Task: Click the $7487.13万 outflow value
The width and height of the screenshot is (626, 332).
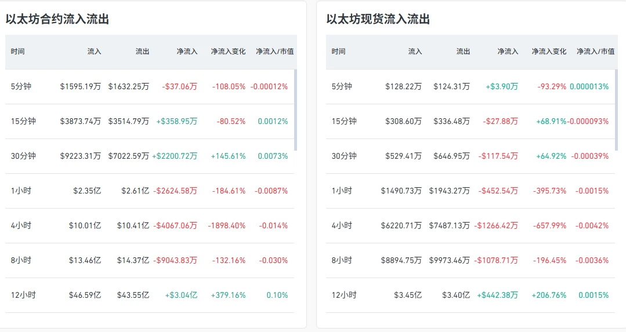Action: [450, 225]
